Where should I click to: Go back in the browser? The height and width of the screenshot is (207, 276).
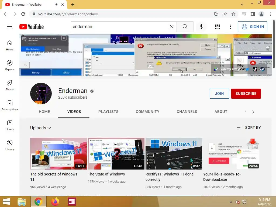point(6,14)
